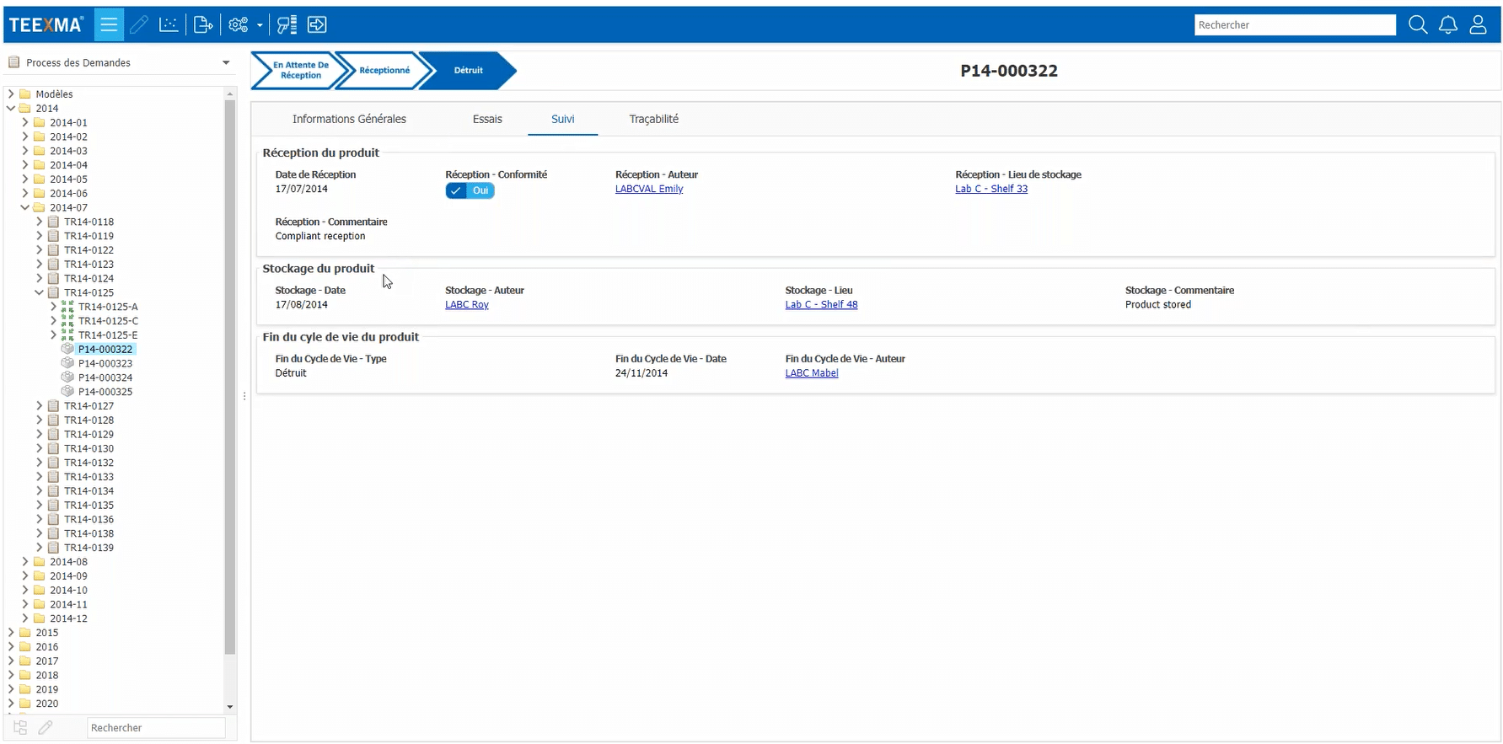Switch to the Essais tab
Image resolution: width=1503 pixels, height=744 pixels.
pyautogui.click(x=487, y=119)
